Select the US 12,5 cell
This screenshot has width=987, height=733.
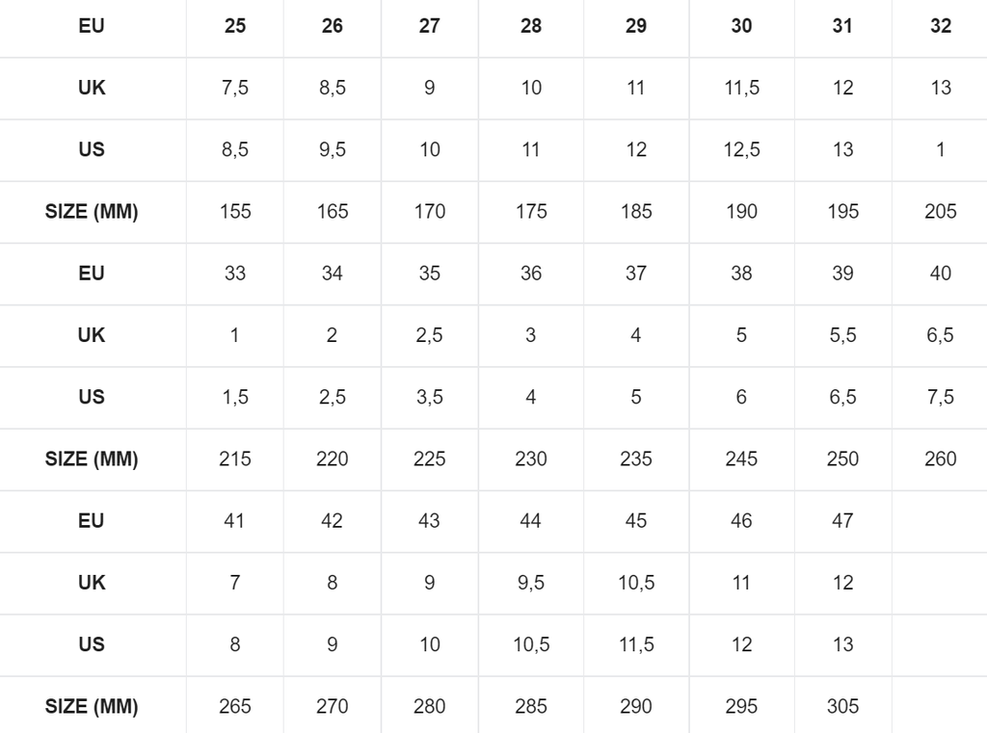[x=741, y=149]
